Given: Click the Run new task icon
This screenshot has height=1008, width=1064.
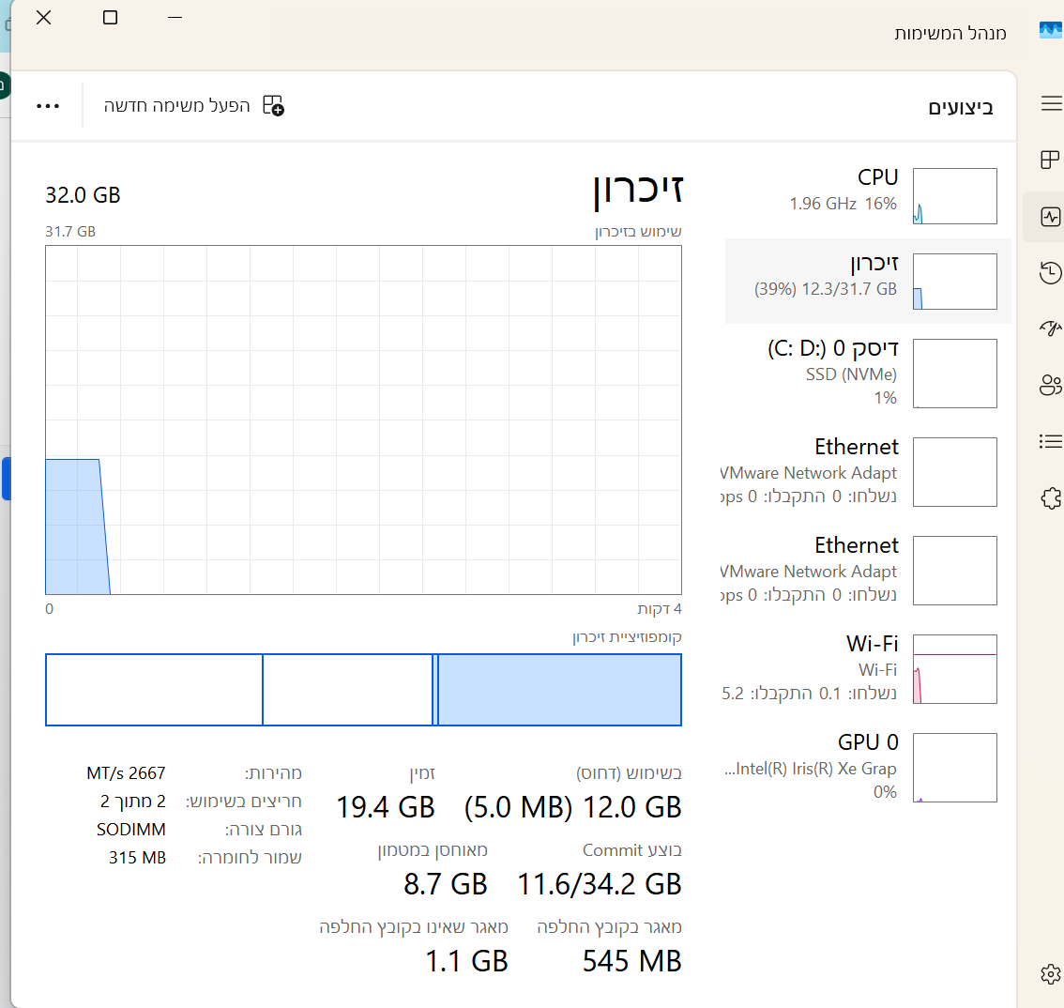Looking at the screenshot, I should [270, 106].
